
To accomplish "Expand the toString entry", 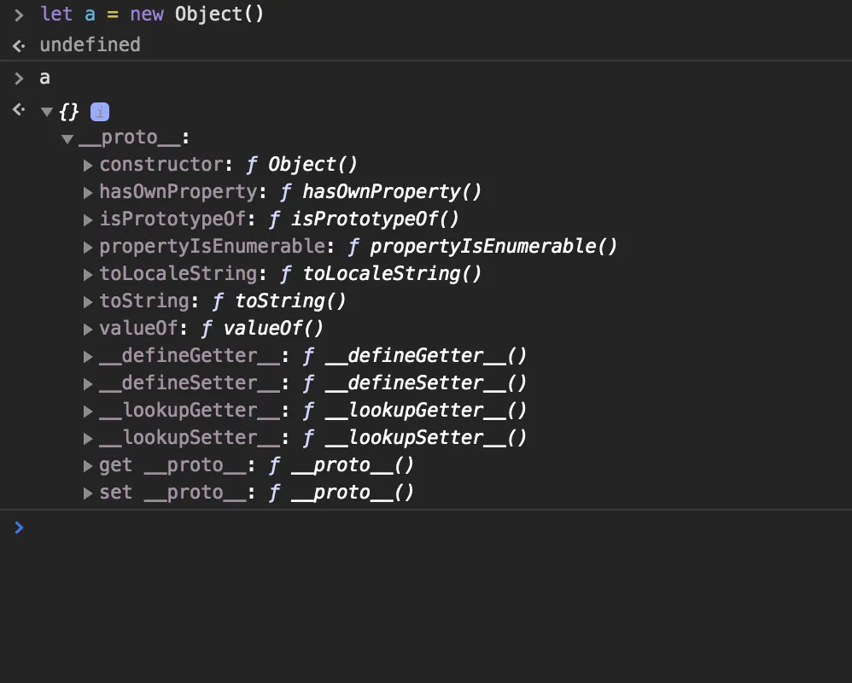I will 89,302.
